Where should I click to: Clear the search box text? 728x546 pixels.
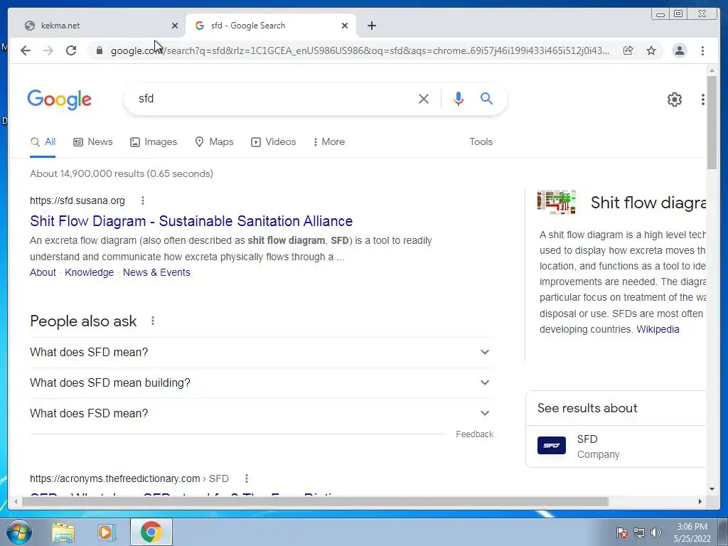[424, 98]
